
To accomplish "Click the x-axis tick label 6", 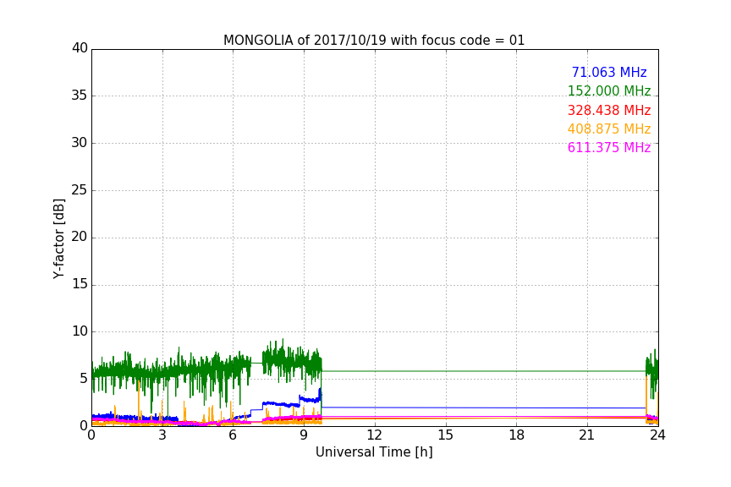I will pos(233,435).
